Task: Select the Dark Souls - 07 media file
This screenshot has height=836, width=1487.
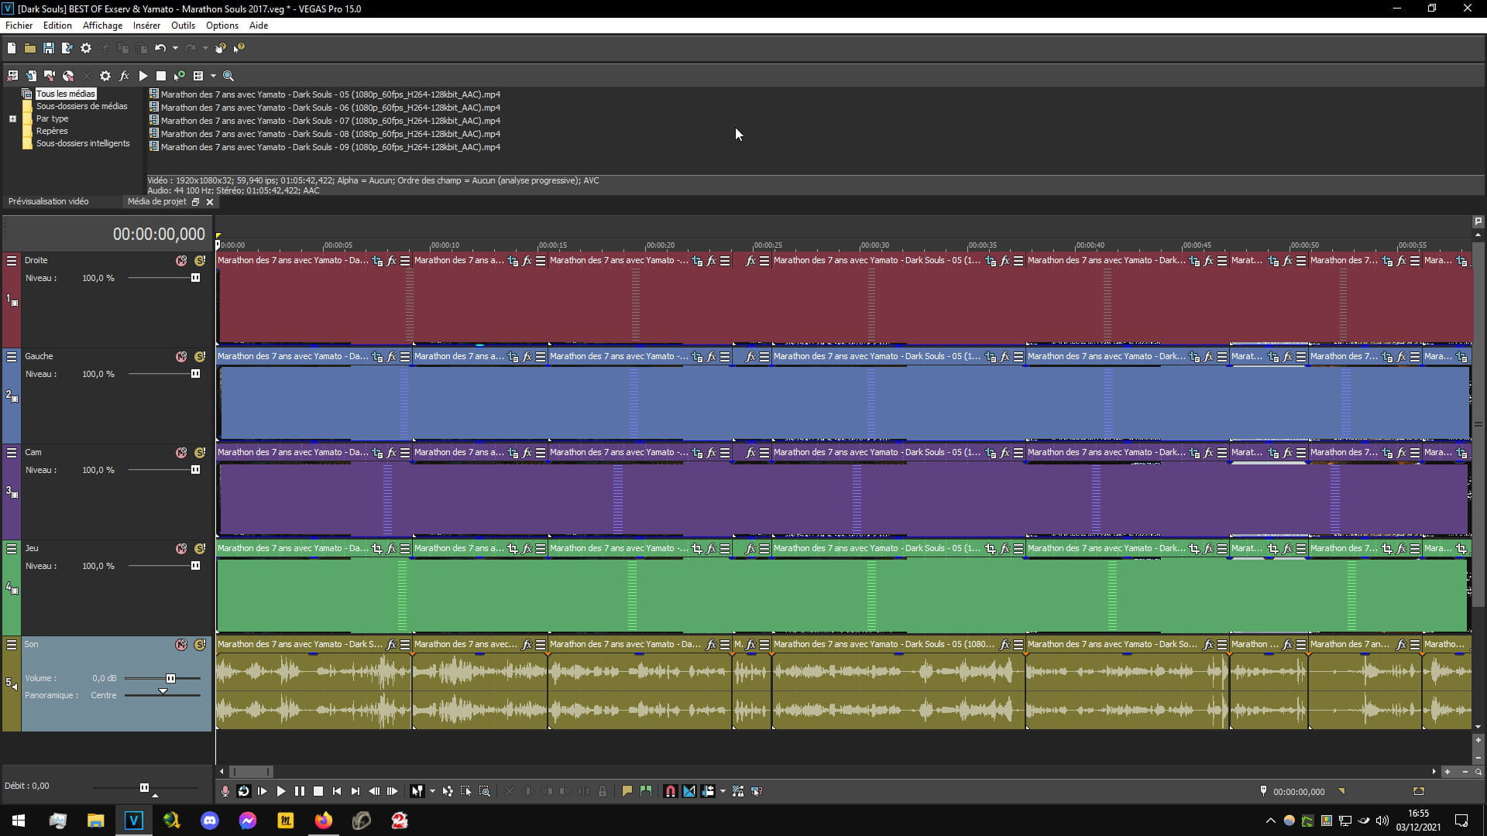Action: [330, 121]
